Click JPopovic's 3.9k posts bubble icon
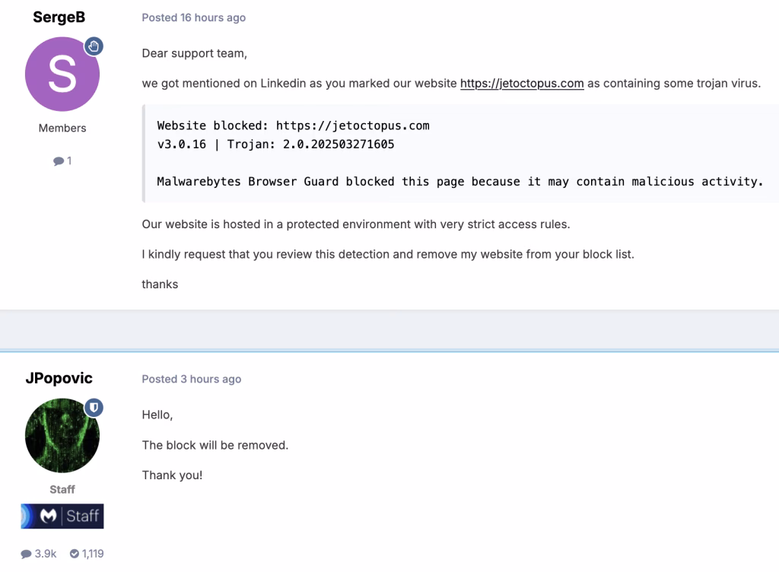Viewport: 779px width, 572px height. pyautogui.click(x=26, y=554)
